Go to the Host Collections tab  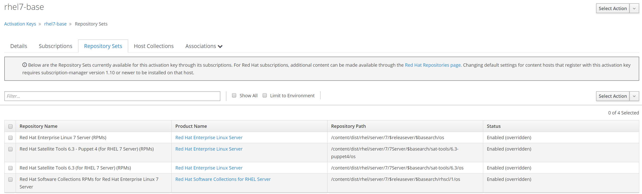pyautogui.click(x=154, y=46)
